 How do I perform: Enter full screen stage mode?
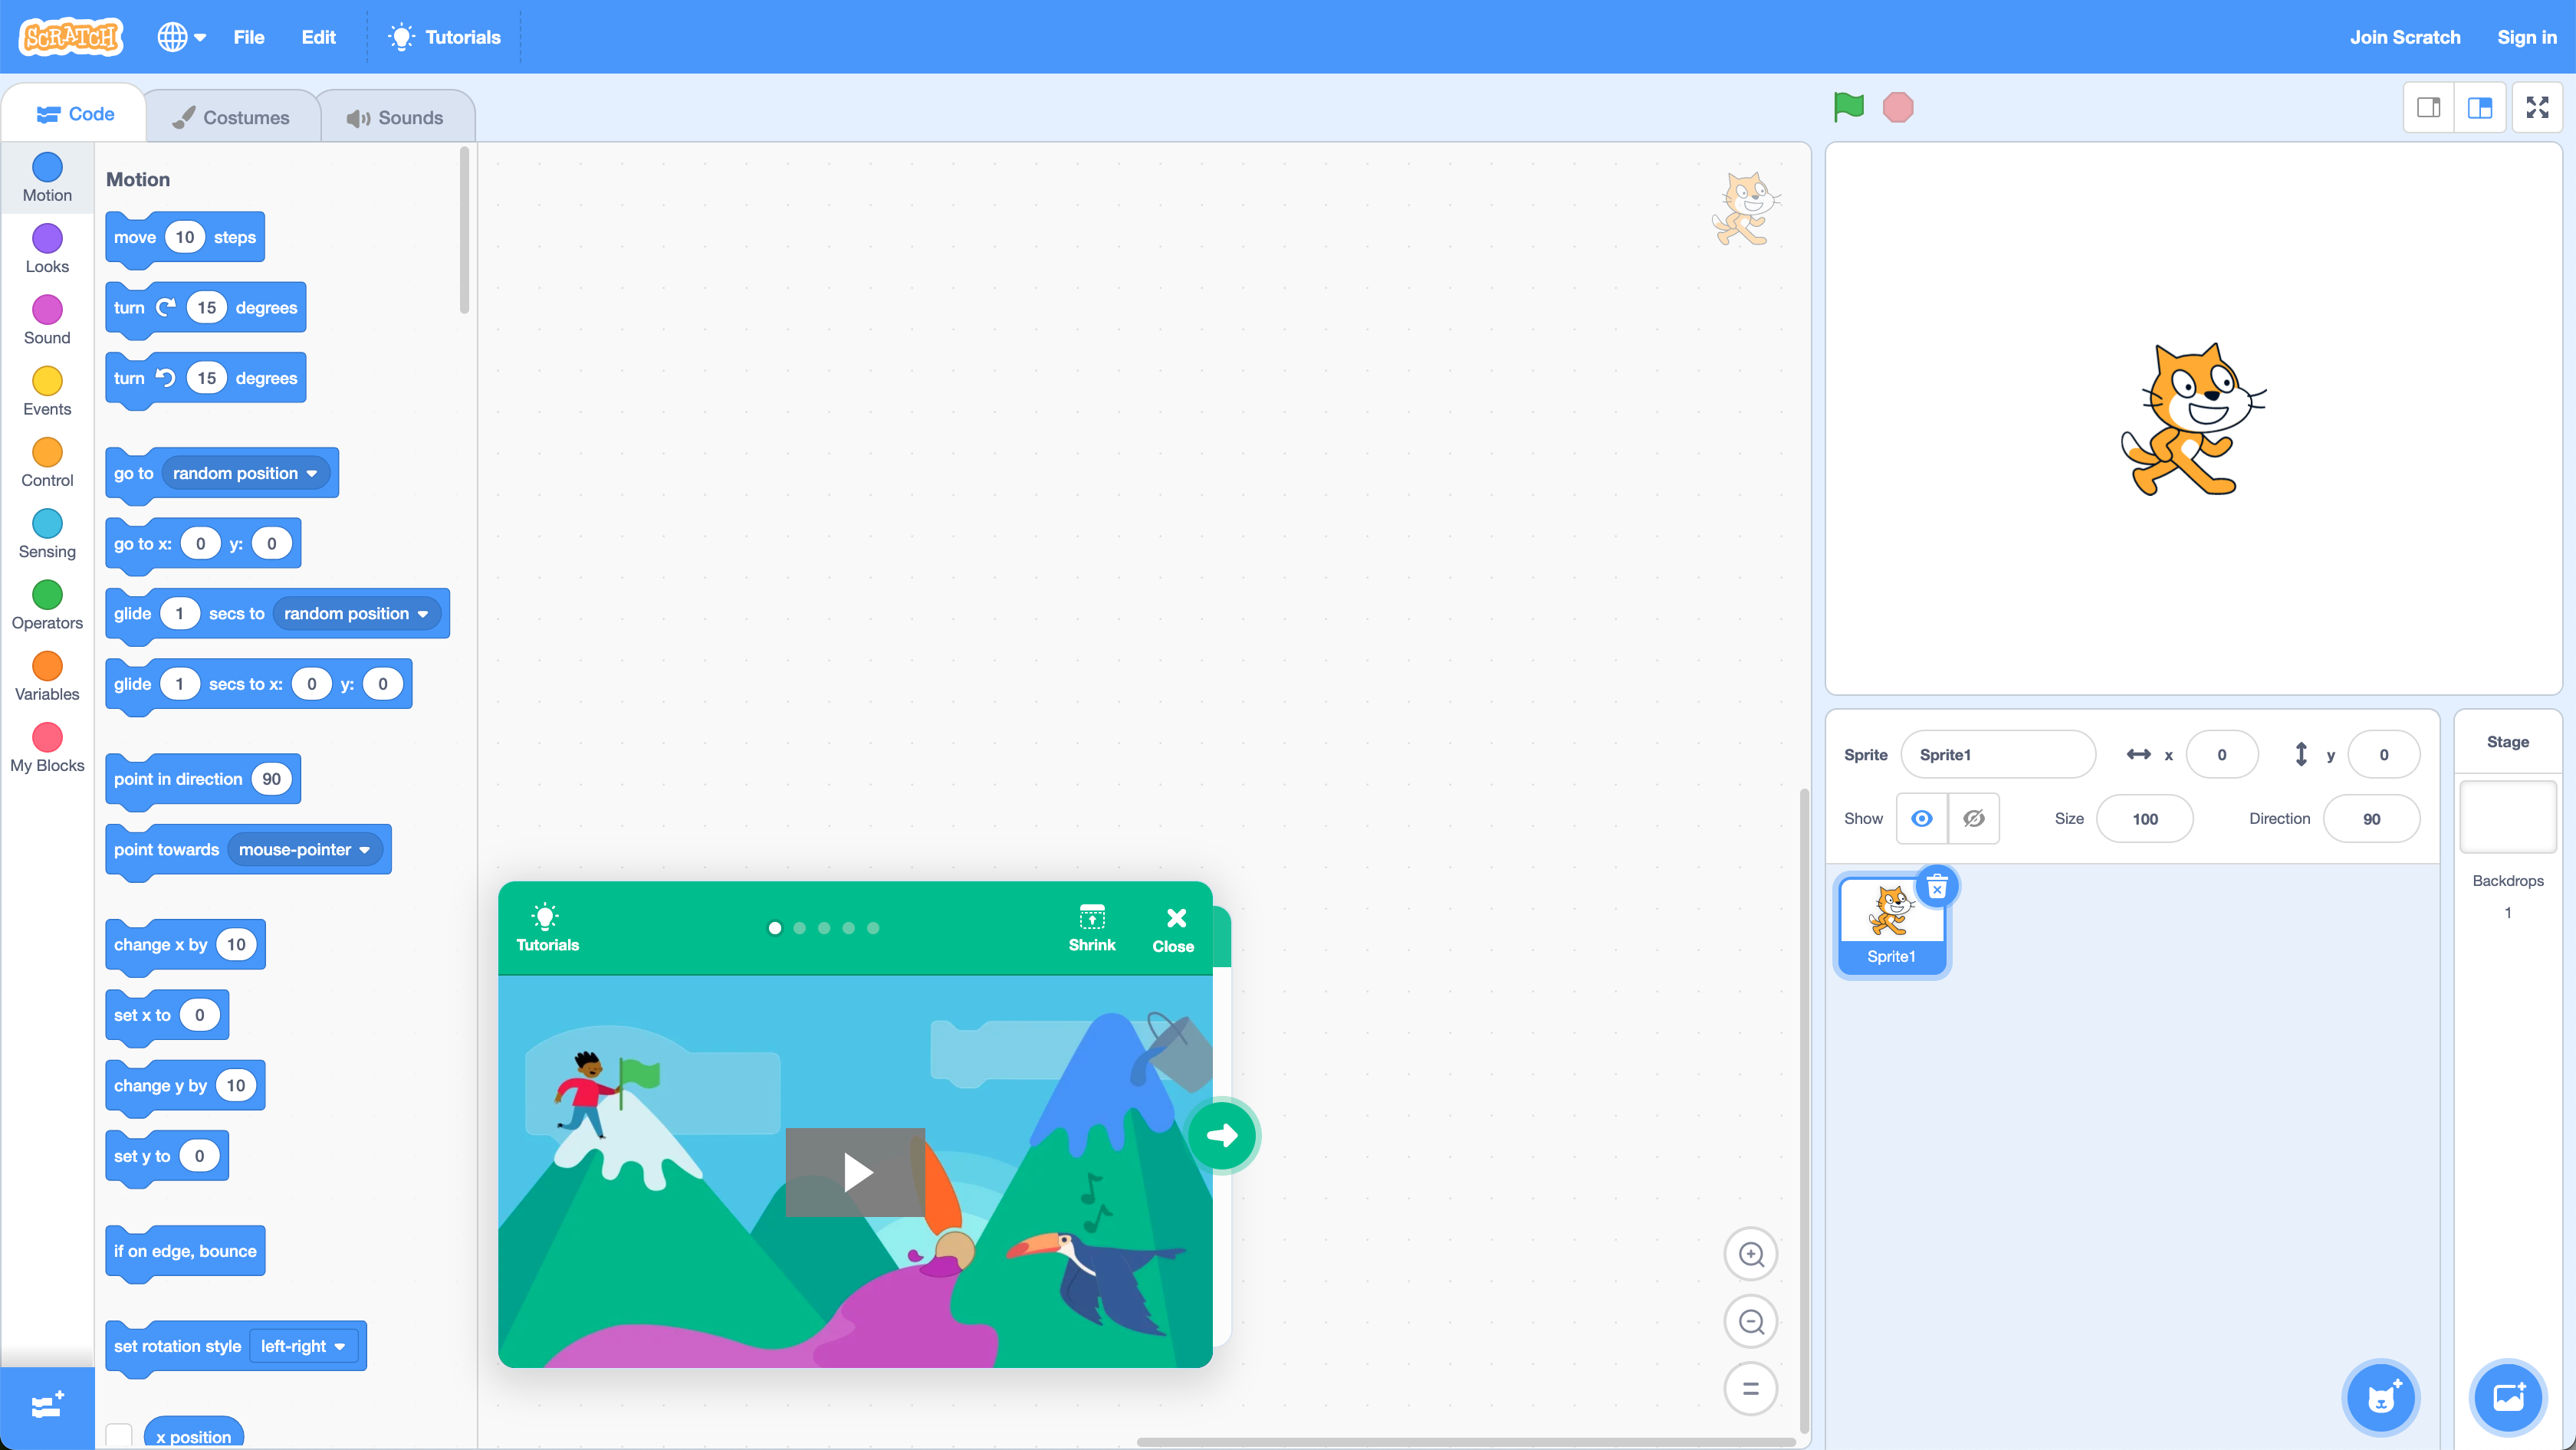pos(2537,107)
